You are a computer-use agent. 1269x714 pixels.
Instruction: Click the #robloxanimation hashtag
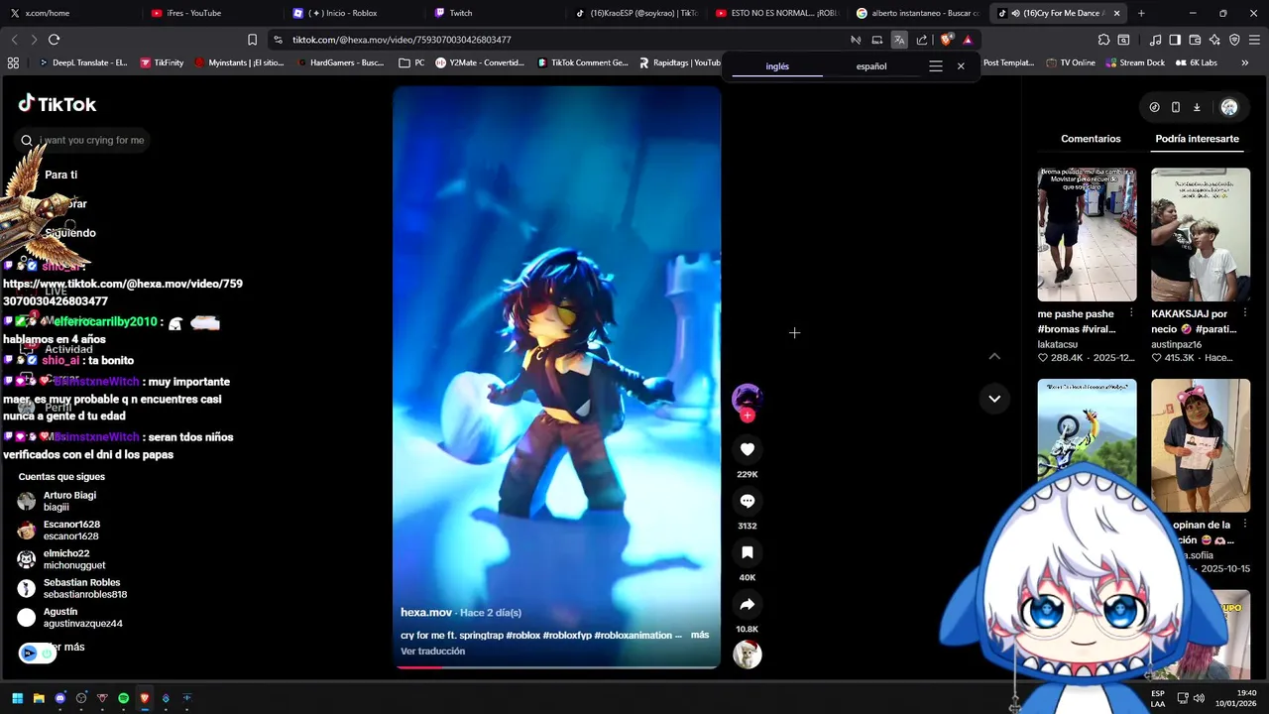[634, 635]
